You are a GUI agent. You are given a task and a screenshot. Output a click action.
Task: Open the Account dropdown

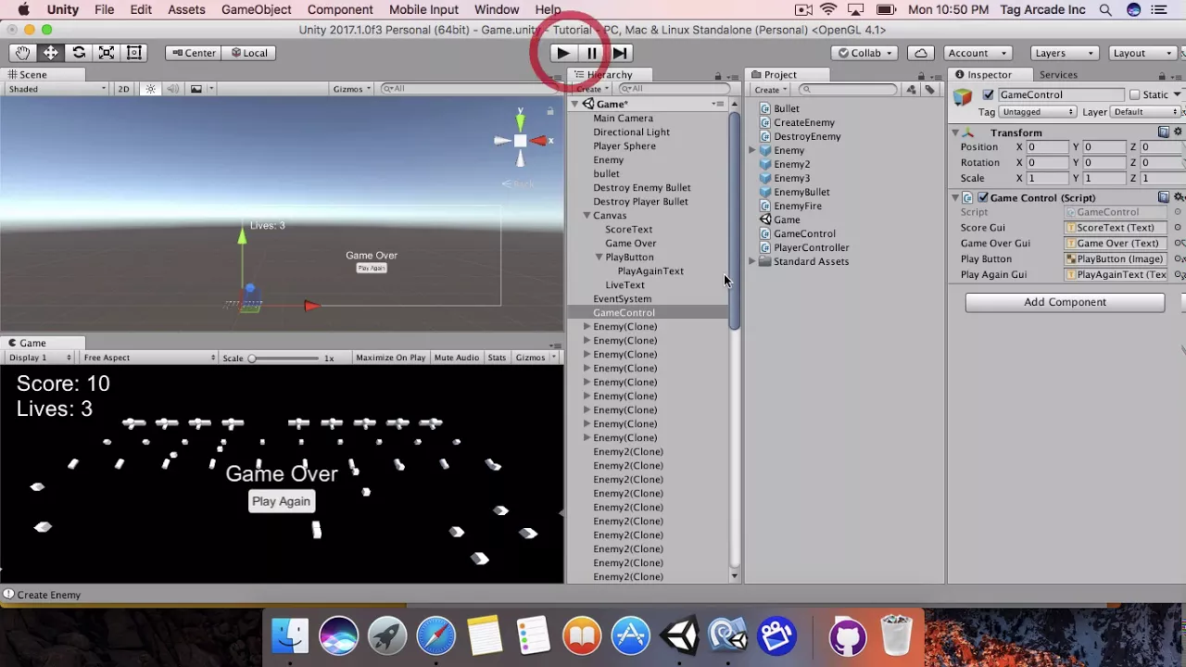(x=978, y=53)
